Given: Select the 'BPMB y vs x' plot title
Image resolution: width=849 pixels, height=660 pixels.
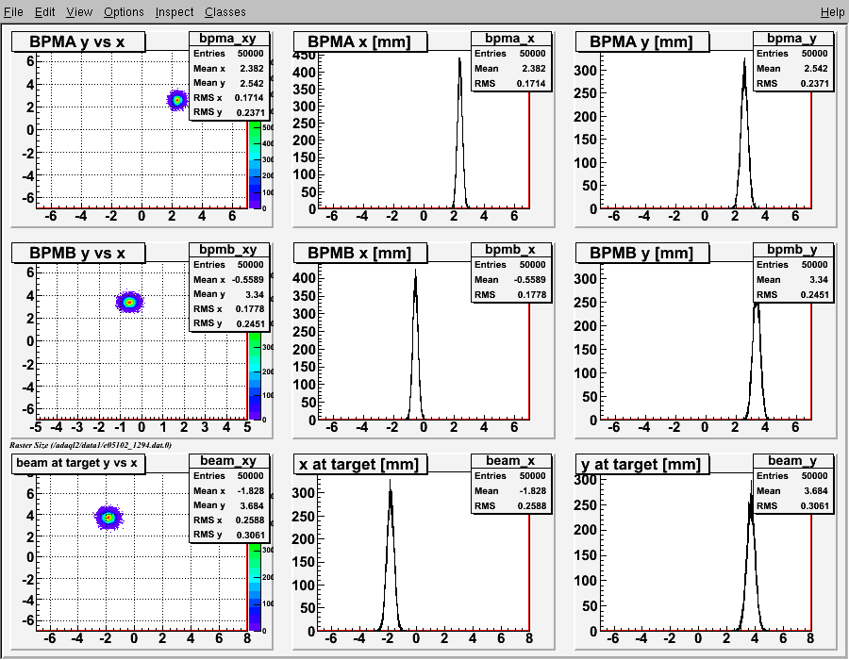Looking at the screenshot, I should [x=78, y=253].
